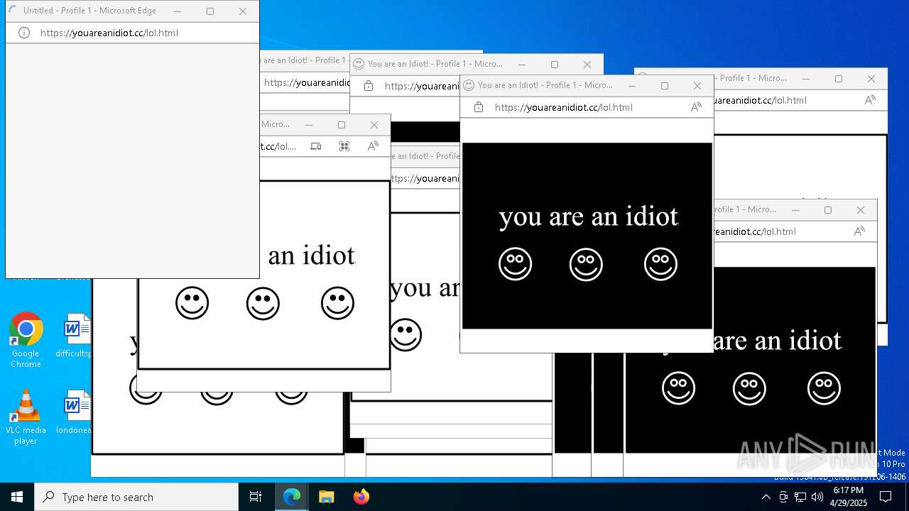Close the top-right Edge window
This screenshot has width=909, height=511.
(871, 79)
